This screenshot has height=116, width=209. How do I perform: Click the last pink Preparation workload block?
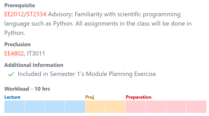pos(197,107)
